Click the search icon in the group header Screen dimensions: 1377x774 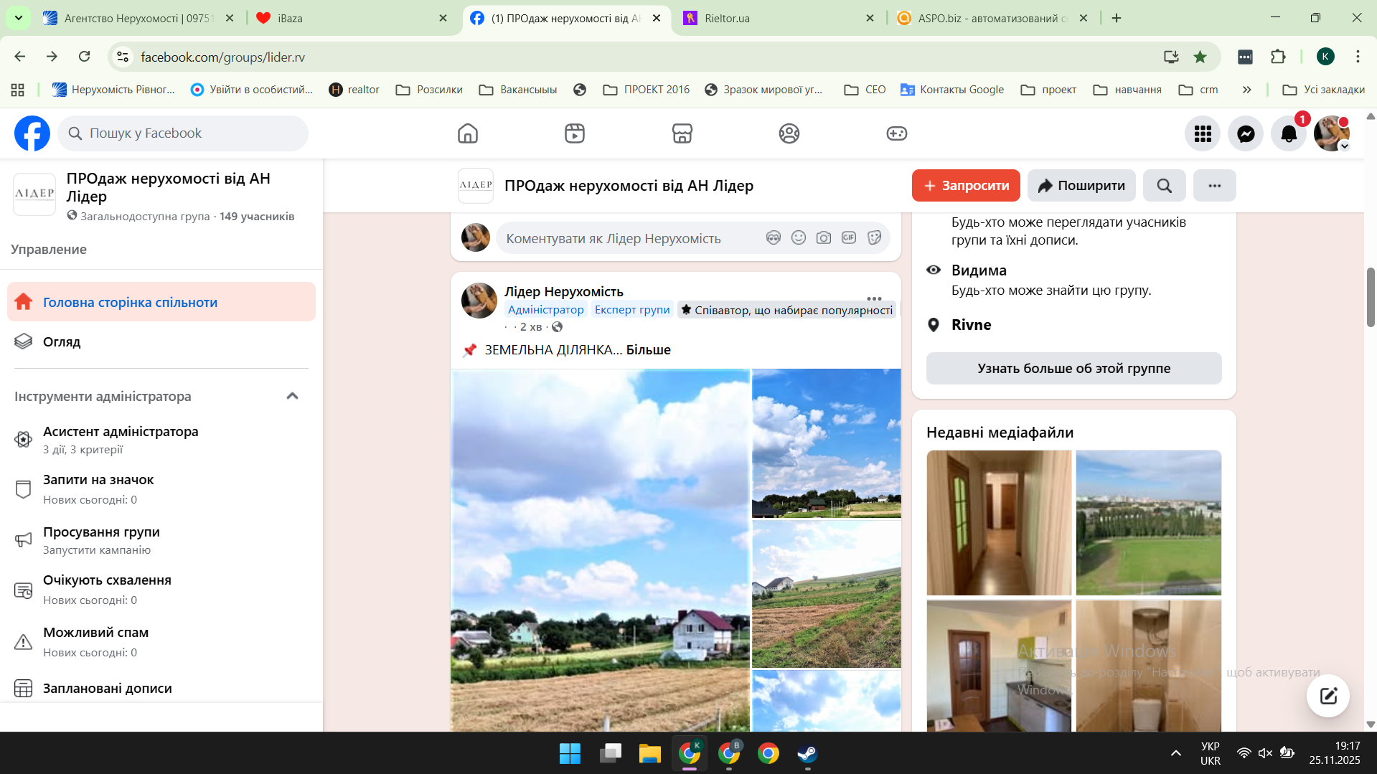tap(1164, 186)
